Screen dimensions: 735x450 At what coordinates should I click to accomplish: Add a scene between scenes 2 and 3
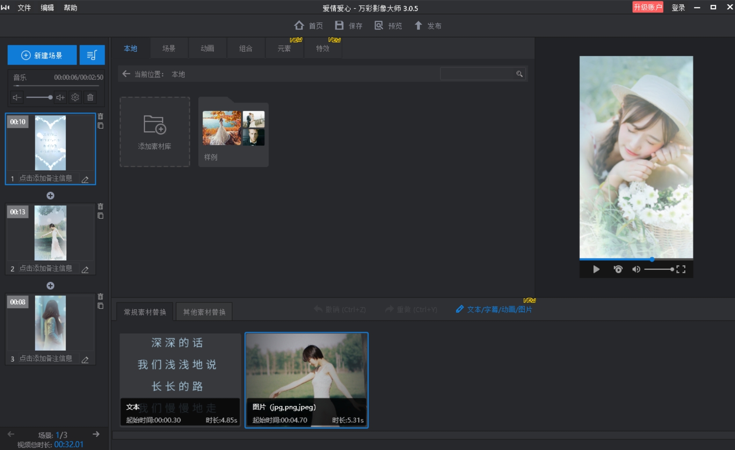coord(51,286)
